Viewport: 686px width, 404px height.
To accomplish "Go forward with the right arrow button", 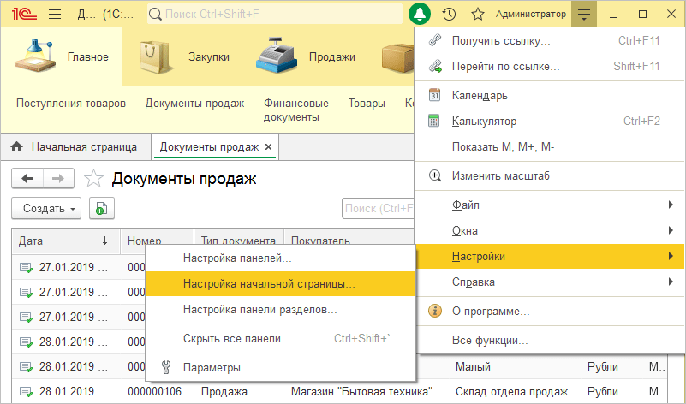I will 58,178.
